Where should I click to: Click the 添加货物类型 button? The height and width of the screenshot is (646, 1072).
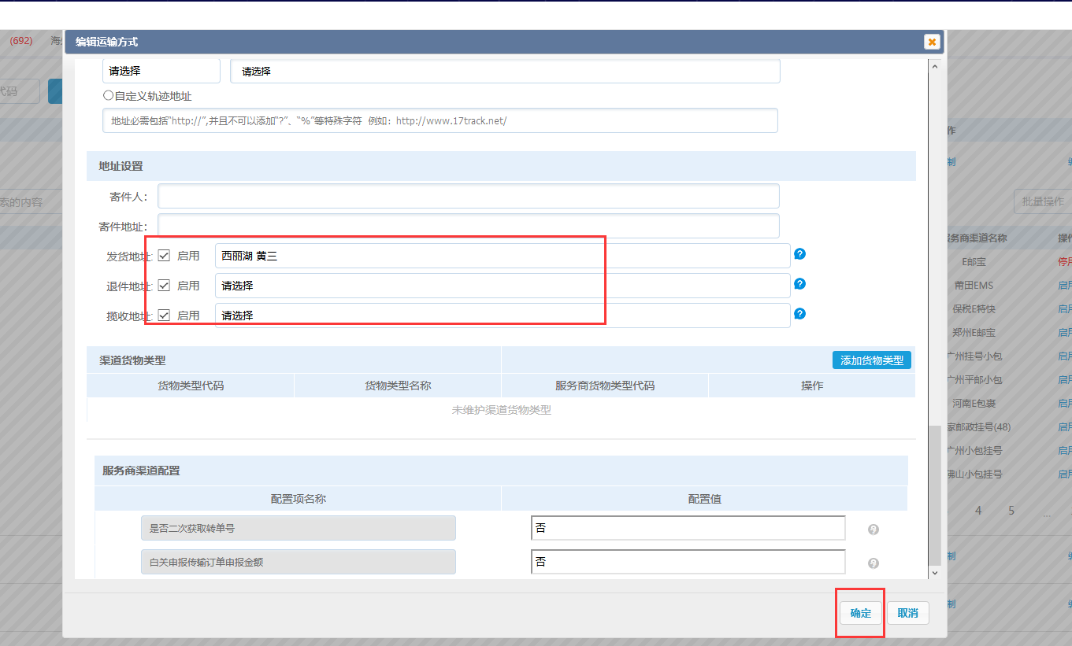point(871,360)
